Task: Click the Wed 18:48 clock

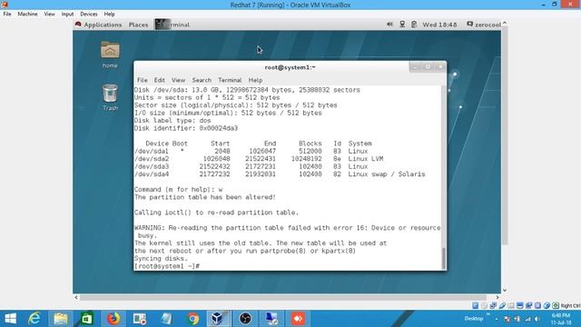Action: click(x=439, y=25)
